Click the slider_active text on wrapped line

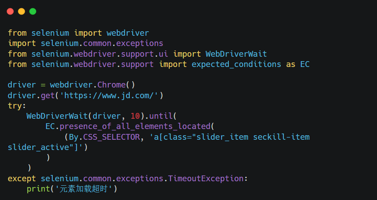click(39, 147)
